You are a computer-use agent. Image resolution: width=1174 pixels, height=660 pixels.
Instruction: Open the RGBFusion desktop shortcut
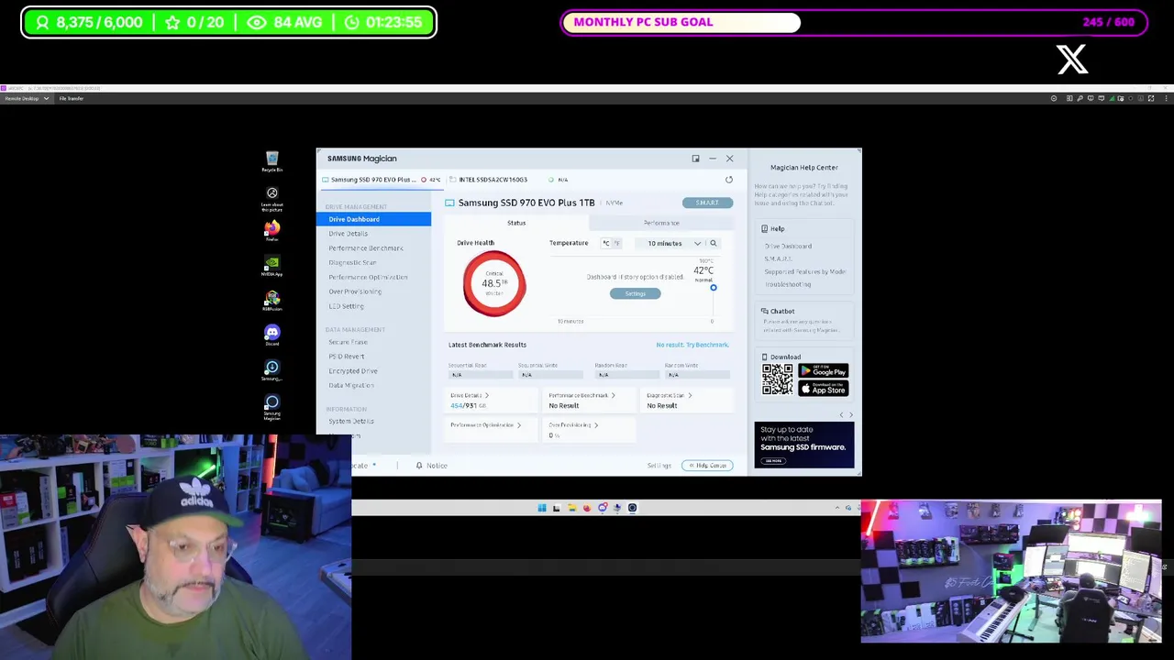(271, 301)
